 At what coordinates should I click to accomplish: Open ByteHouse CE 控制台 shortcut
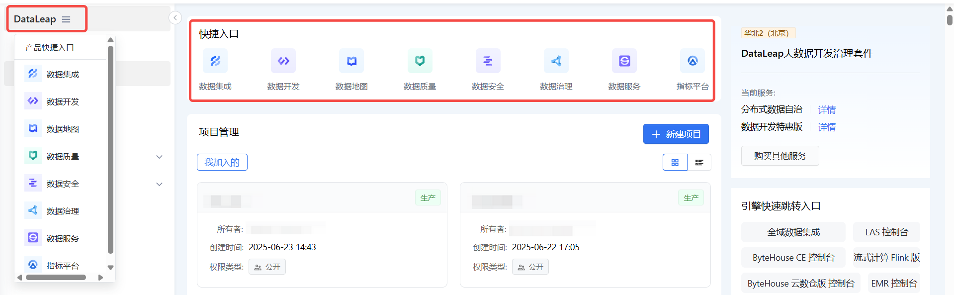point(793,257)
